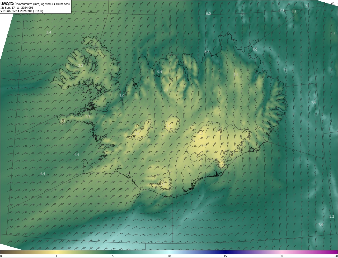Click the 6.3 value on the map
The height and width of the screenshot is (258, 338).
207,52
